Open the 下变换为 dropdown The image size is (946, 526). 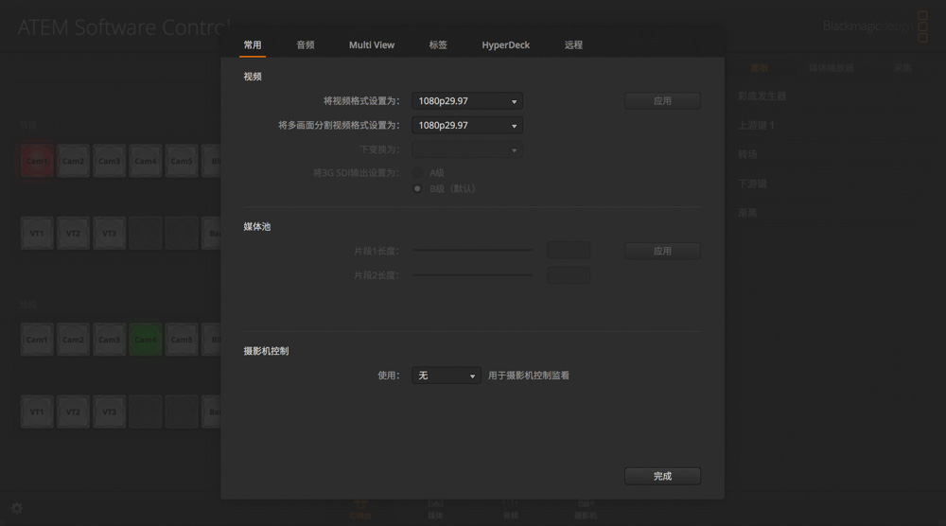pyautogui.click(x=467, y=149)
